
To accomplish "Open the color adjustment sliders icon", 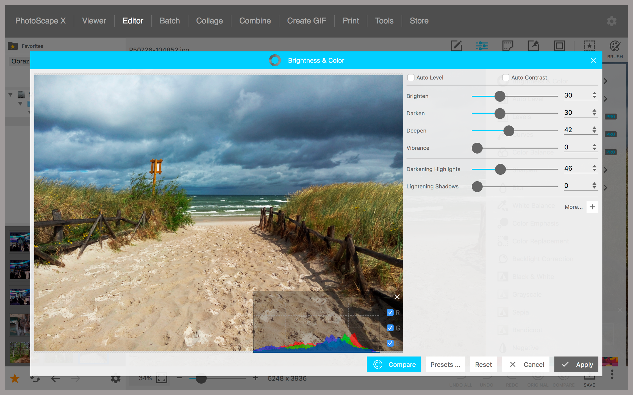I will [482, 46].
